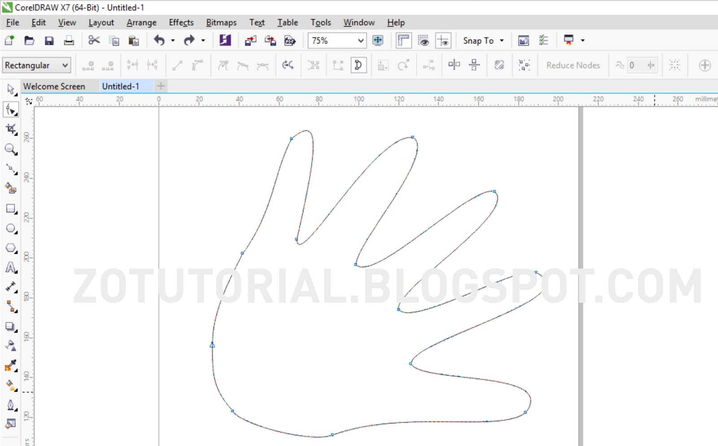Open the Bitmaps menu
Viewport: 718px width, 446px height.
pos(221,22)
